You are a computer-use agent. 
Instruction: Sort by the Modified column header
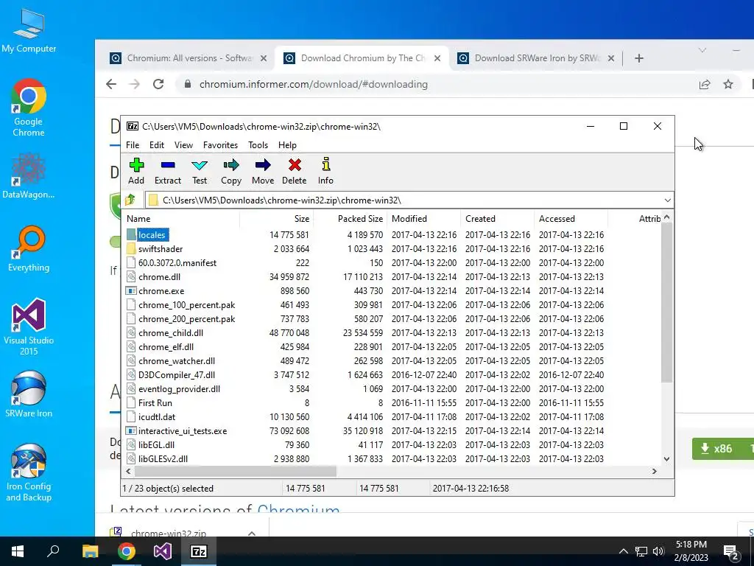click(x=423, y=218)
